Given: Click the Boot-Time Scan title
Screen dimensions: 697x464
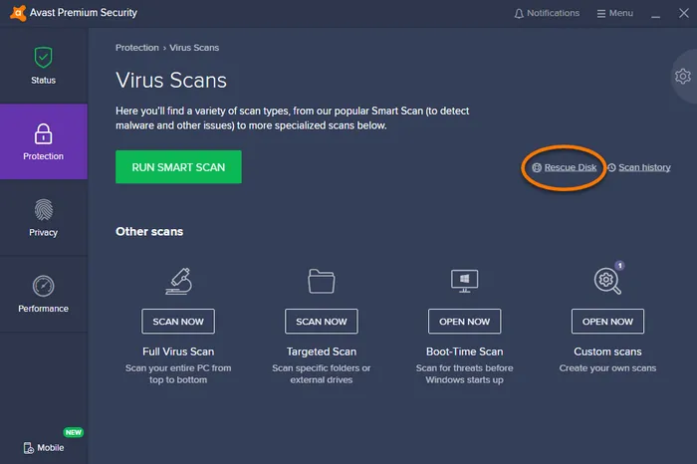Looking at the screenshot, I should pos(465,351).
